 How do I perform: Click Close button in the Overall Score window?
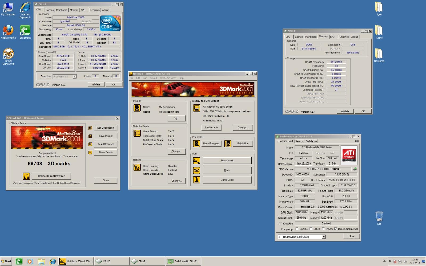106,181
